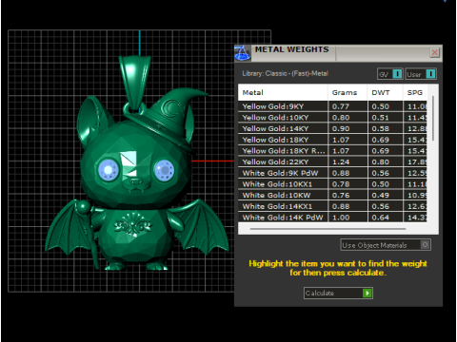The height and width of the screenshot is (342, 457).
Task: Select the Yellow Gold:22KY row
Action: (x=332, y=161)
